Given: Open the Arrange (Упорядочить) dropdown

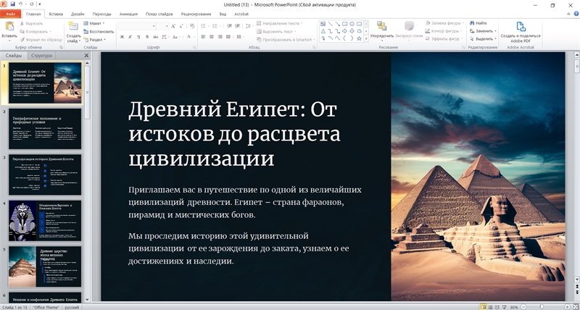Looking at the screenshot, I should [382, 30].
